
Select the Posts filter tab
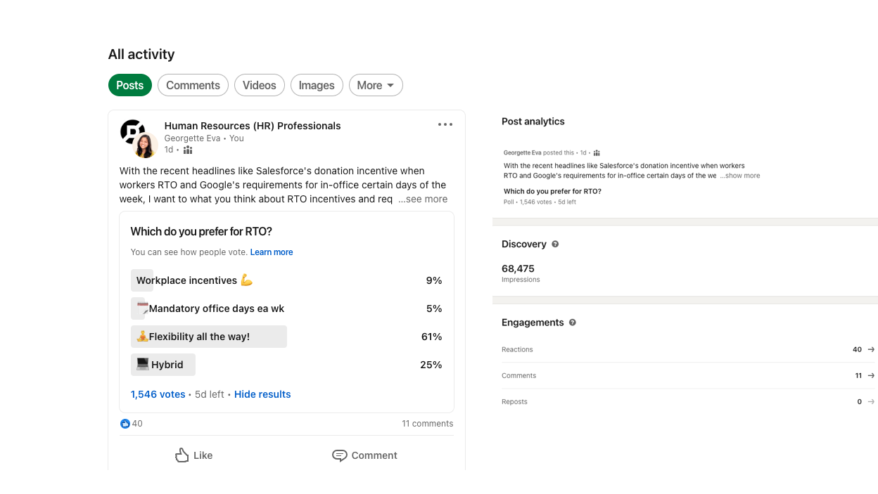(x=129, y=85)
